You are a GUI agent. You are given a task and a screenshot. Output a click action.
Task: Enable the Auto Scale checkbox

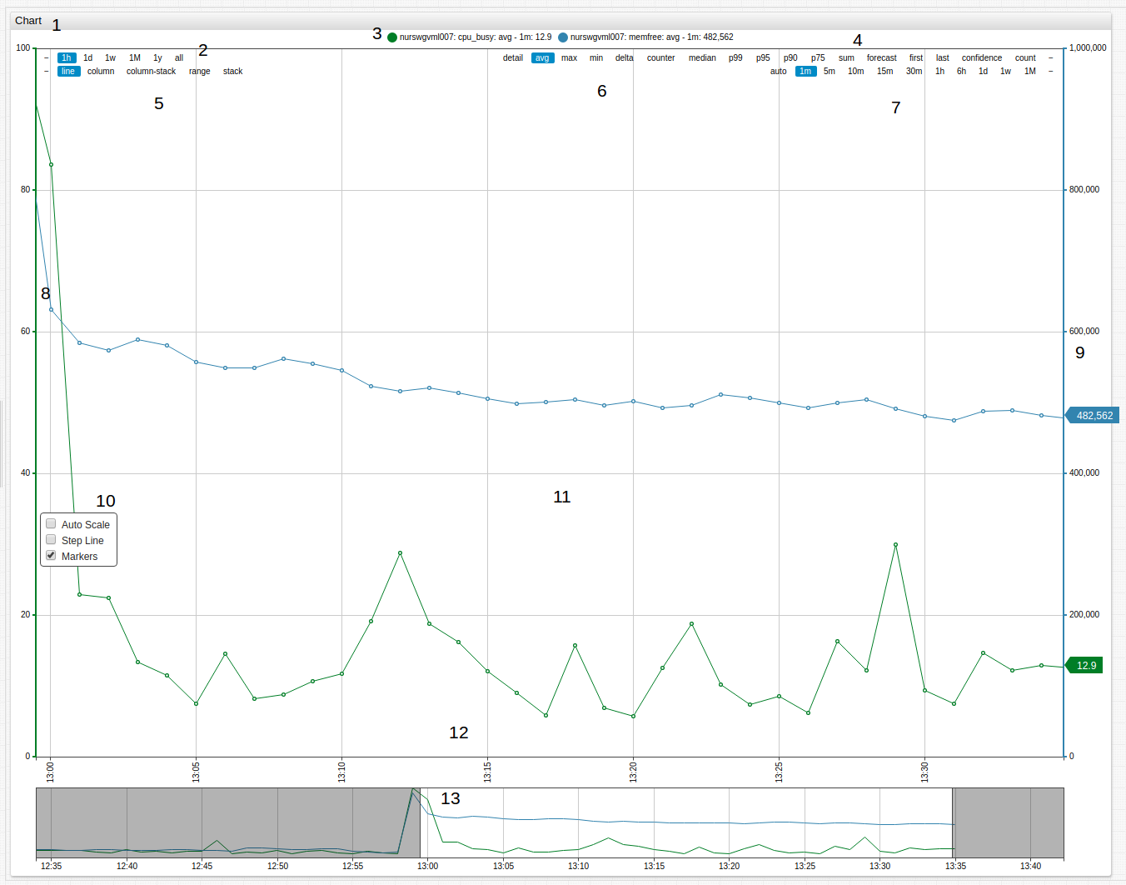[x=51, y=523]
